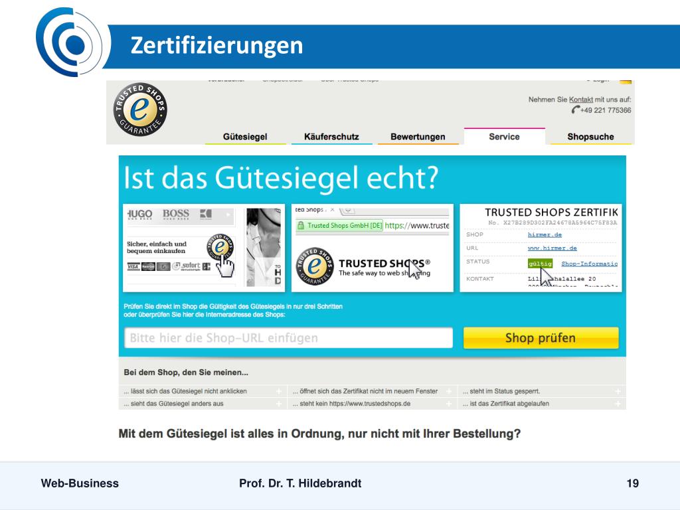Click the Trusted Shops seal in Hugo Boss thumbnail
Image resolution: width=680 pixels, height=510 pixels.
[220, 247]
